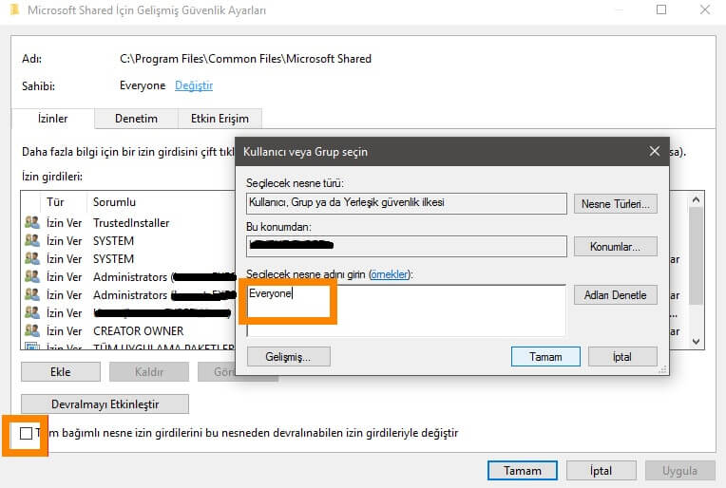Click the permission list scroll up arrow

click(696, 199)
